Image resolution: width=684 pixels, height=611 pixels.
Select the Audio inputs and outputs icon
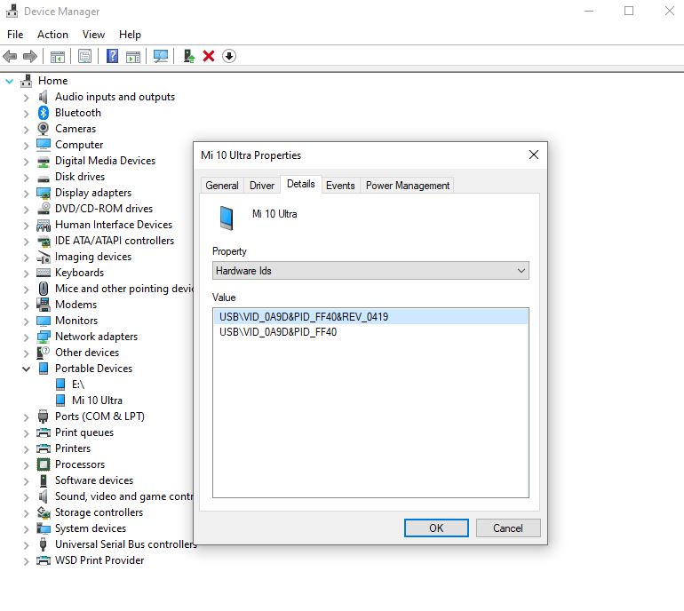(x=44, y=97)
